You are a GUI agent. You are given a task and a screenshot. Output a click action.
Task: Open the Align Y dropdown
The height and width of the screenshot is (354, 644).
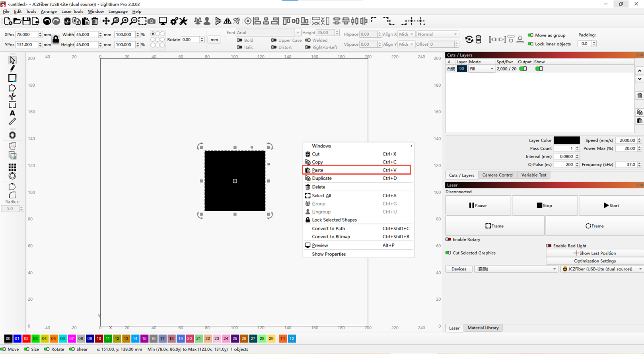tap(406, 44)
